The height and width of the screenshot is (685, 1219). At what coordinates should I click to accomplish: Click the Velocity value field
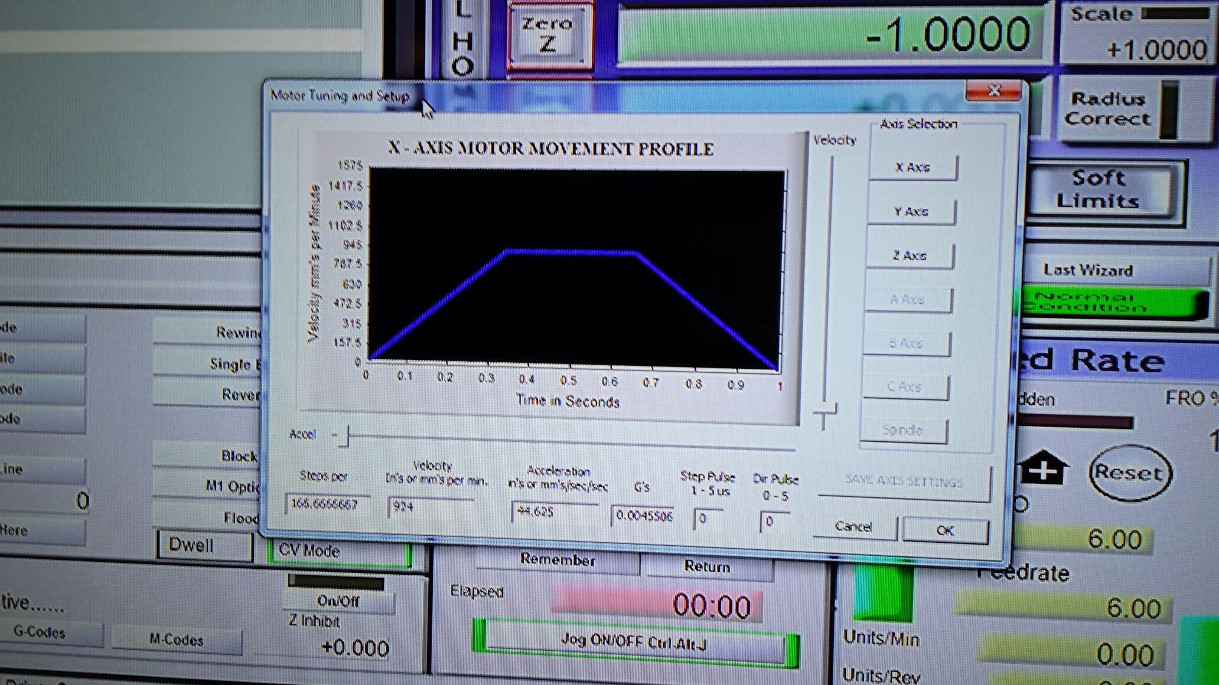[x=430, y=507]
